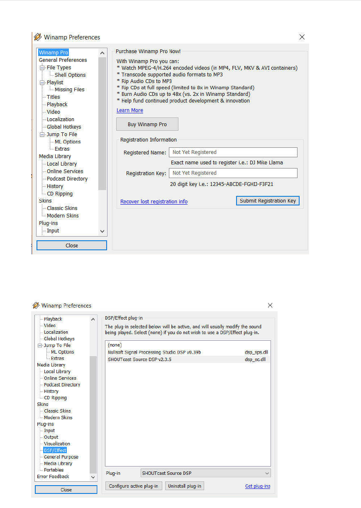Collapse the File Types tree node

pos(42,68)
